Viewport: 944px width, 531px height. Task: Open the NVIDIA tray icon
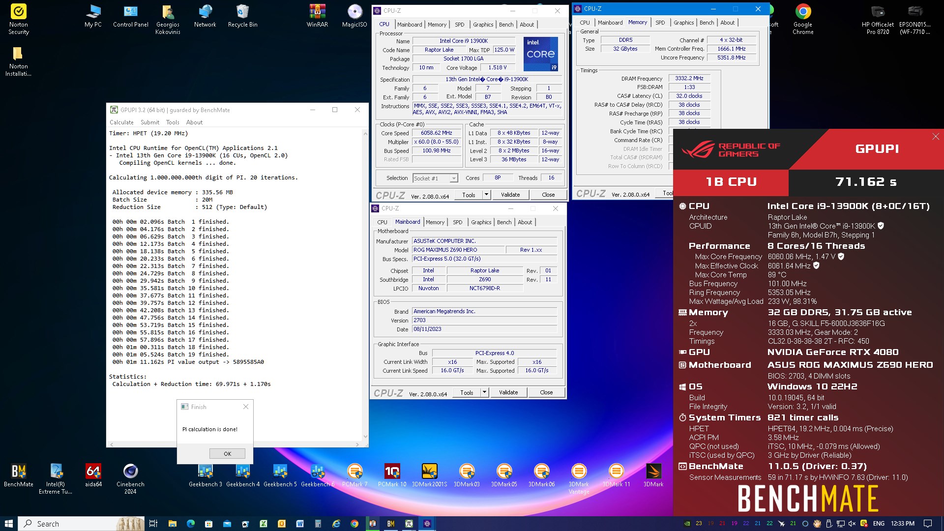[x=687, y=524]
